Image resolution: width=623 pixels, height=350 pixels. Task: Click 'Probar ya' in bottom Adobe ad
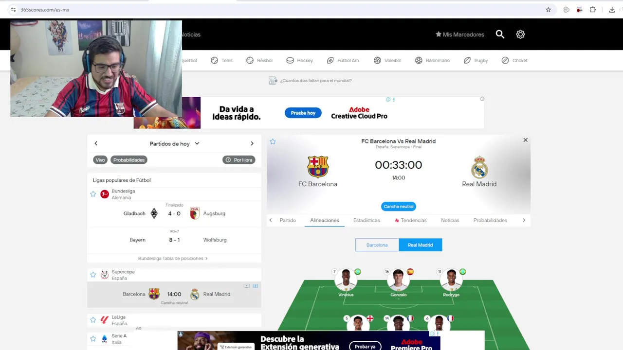tap(365, 347)
